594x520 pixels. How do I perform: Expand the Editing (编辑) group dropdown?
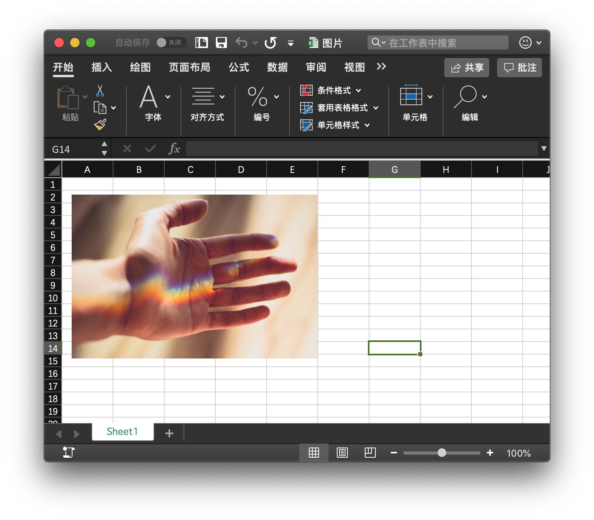point(484,97)
